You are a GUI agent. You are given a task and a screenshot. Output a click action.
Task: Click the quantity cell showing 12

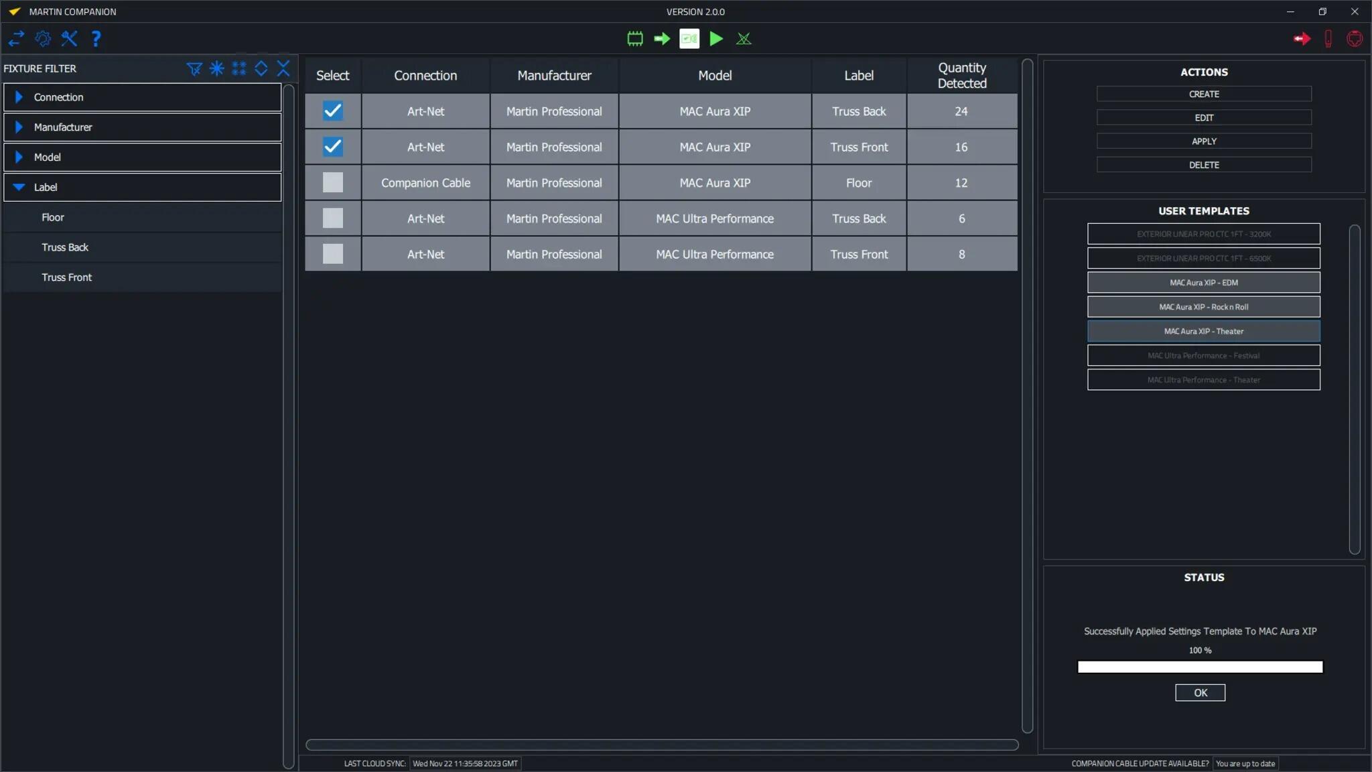[x=962, y=182]
